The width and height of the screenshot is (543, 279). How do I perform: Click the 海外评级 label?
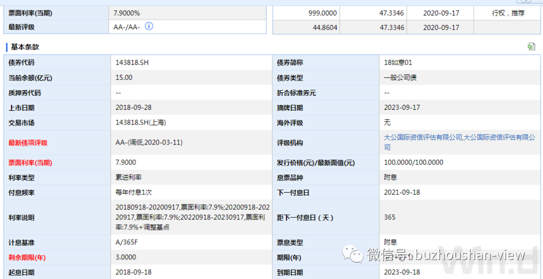click(x=290, y=123)
